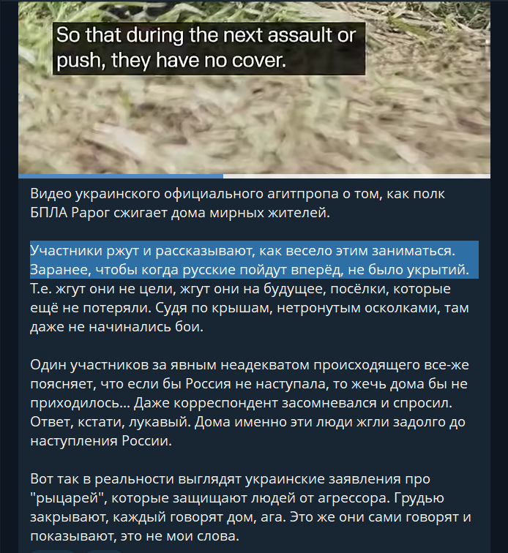Click the first paragraph about "Видео украинского"
The height and width of the screenshot is (553, 508).
237,203
